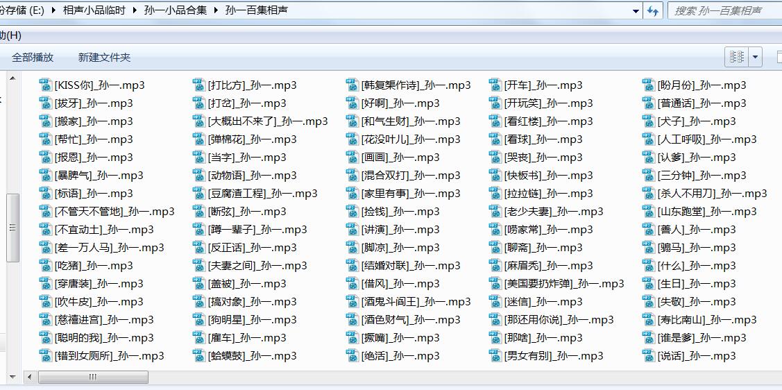
Task: Select file [家里有事]_孙一.mp3
Action: point(403,193)
